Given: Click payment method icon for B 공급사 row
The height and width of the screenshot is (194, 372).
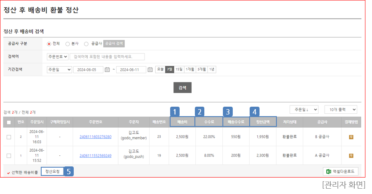Looking at the screenshot, I should point(351,137).
